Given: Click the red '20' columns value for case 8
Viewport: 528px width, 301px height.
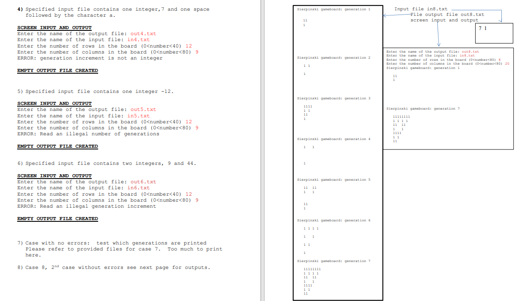Looking at the screenshot, I should pos(507,64).
